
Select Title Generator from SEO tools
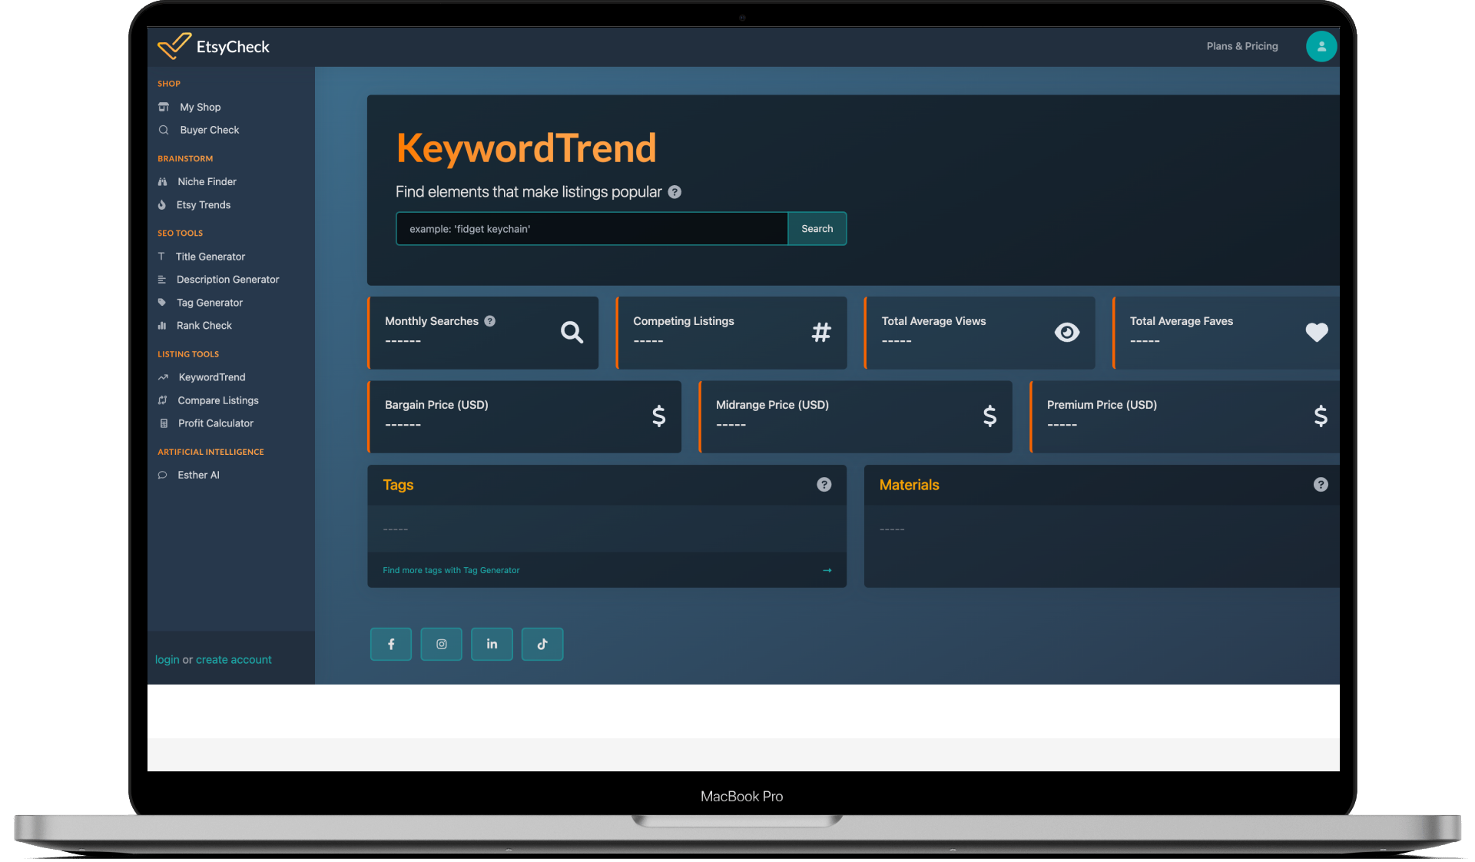210,257
